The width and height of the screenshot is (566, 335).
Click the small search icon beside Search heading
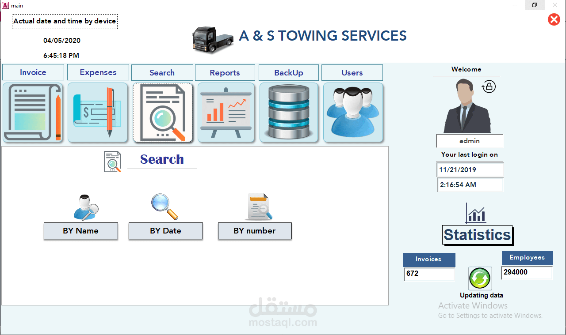click(x=112, y=161)
